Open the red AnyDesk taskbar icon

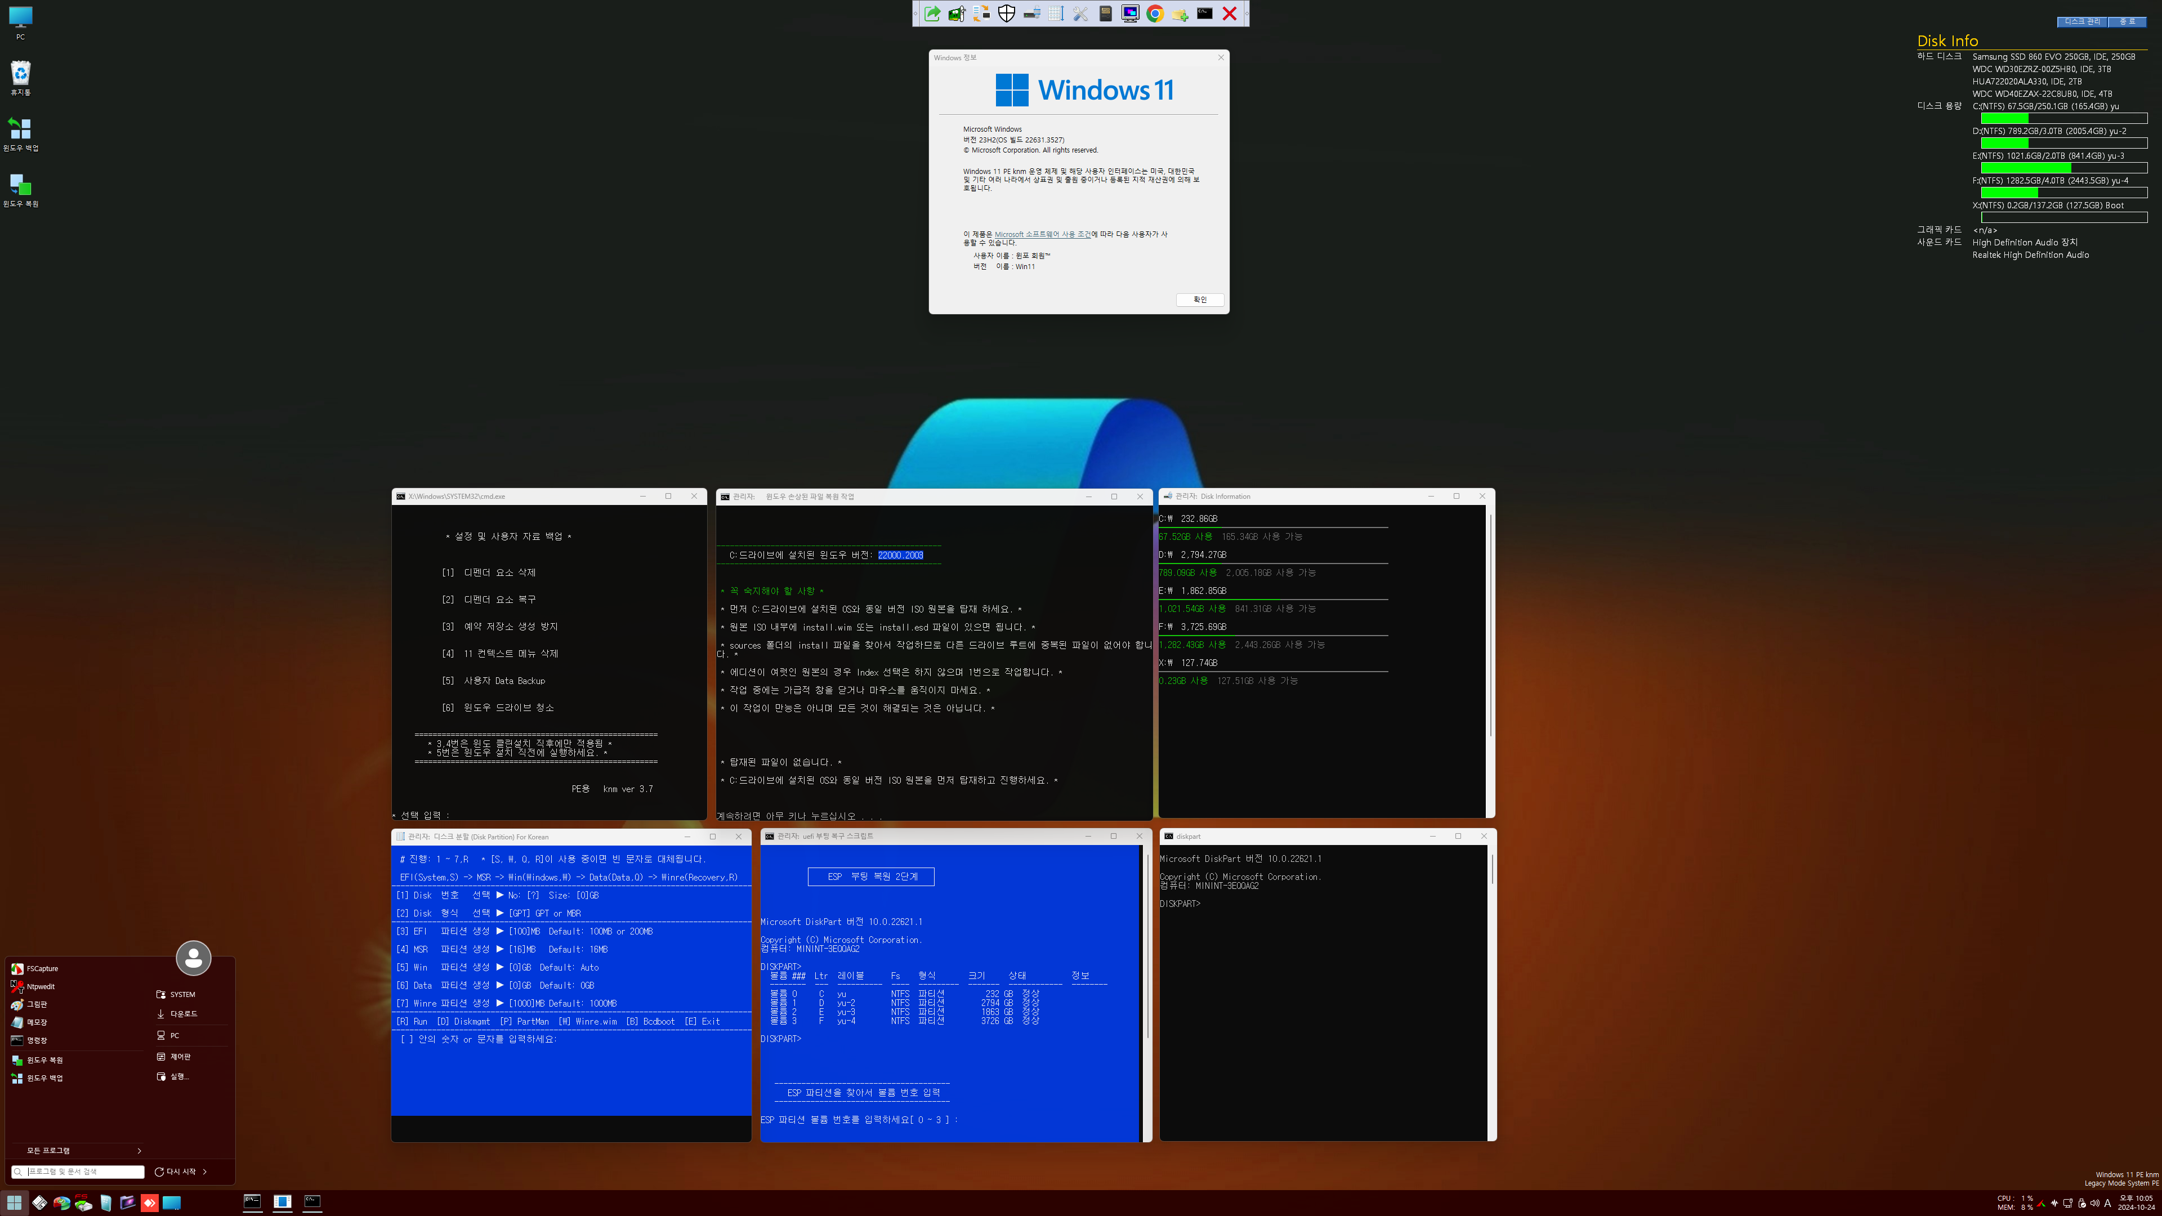pos(149,1202)
